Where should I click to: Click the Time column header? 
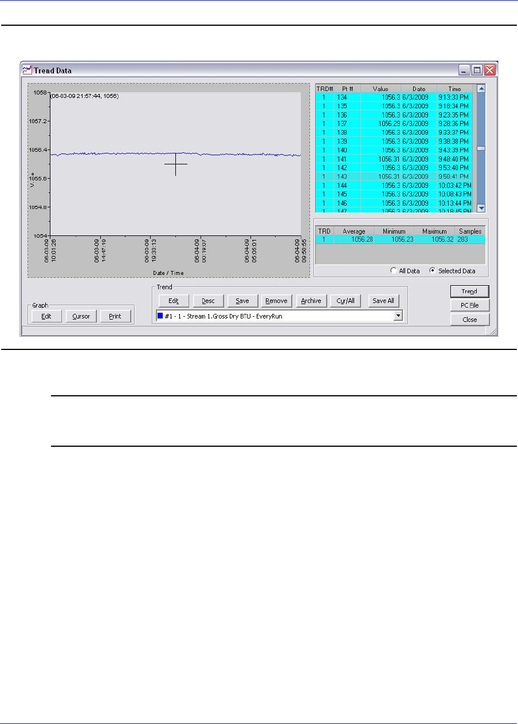(454, 89)
